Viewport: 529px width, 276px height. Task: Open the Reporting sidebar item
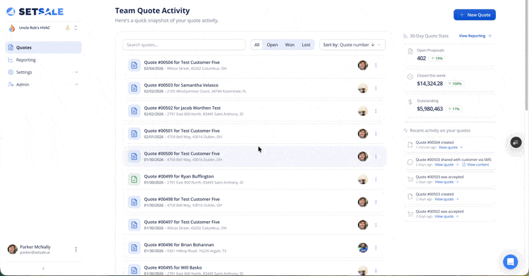pyautogui.click(x=44, y=59)
